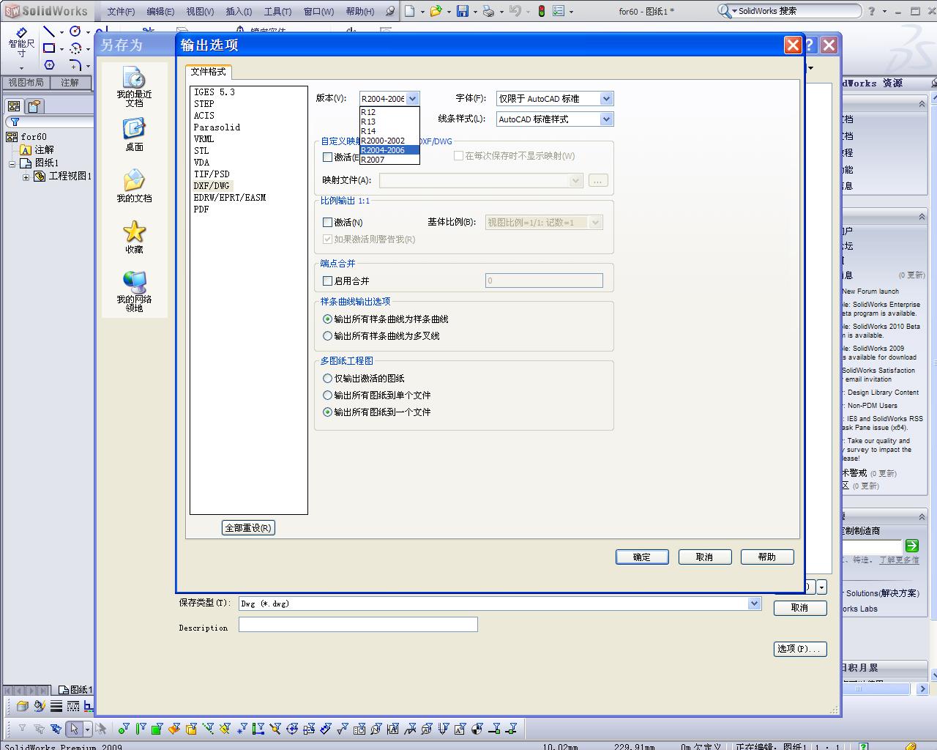Select 输出所有图纸到一个文件 radio option
The height and width of the screenshot is (750, 937).
coord(327,412)
